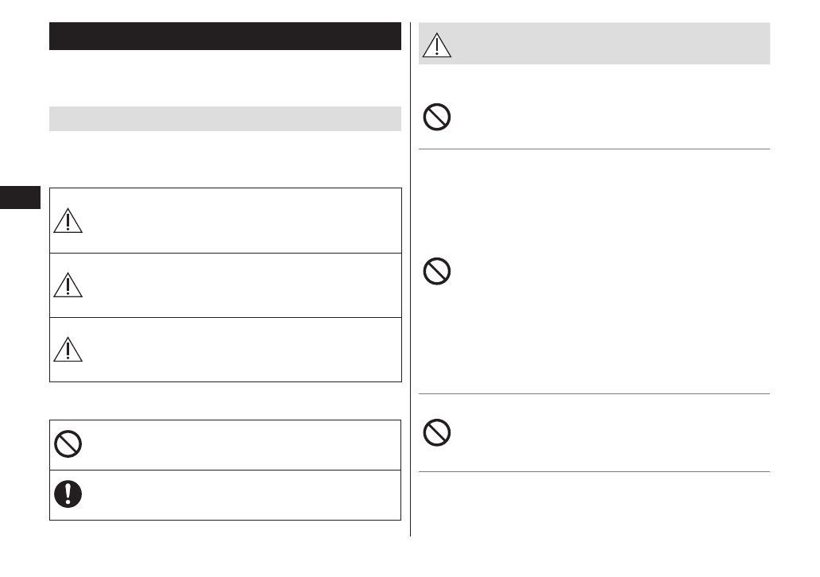Click the prohibition circle icon in the left symbol box

[x=68, y=443]
